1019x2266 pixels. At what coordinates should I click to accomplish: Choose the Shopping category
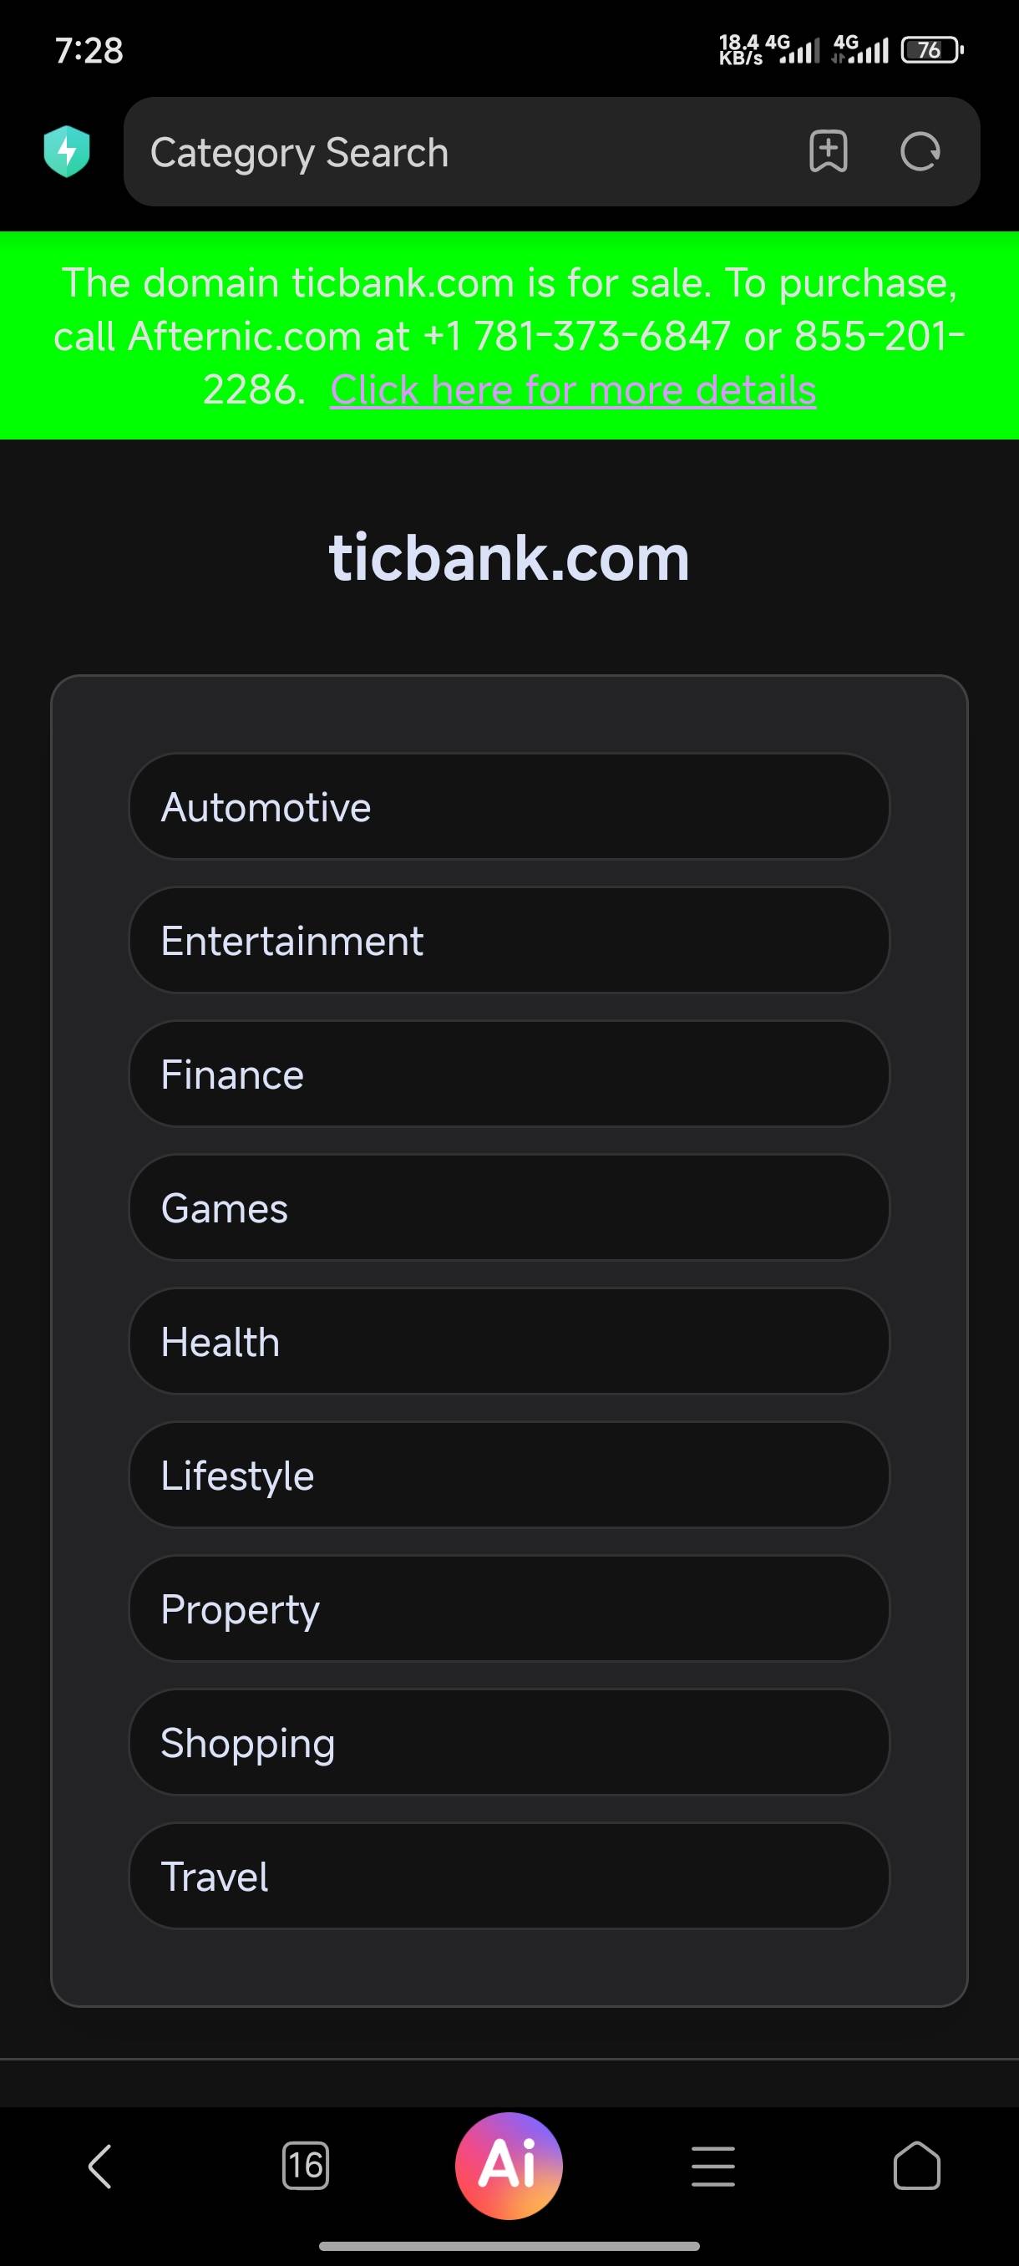tap(509, 1743)
